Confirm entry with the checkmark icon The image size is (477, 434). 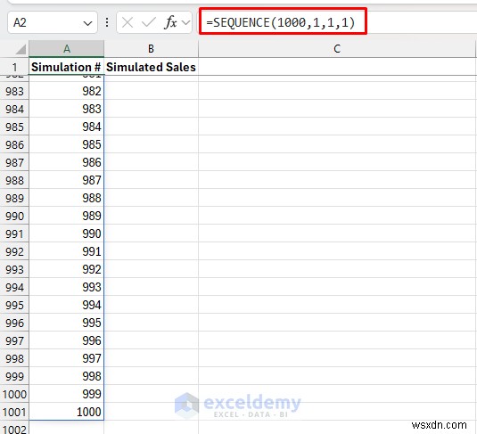149,22
